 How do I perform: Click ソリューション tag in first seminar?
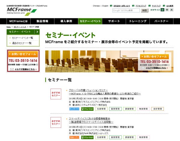click(x=87, y=109)
